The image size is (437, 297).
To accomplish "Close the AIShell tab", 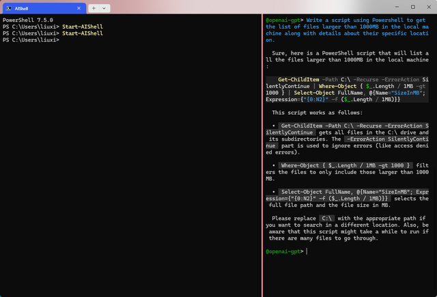I will [79, 8].
